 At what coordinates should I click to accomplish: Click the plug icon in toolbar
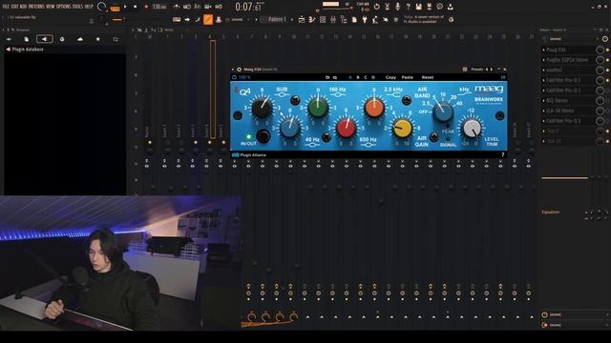(x=365, y=19)
